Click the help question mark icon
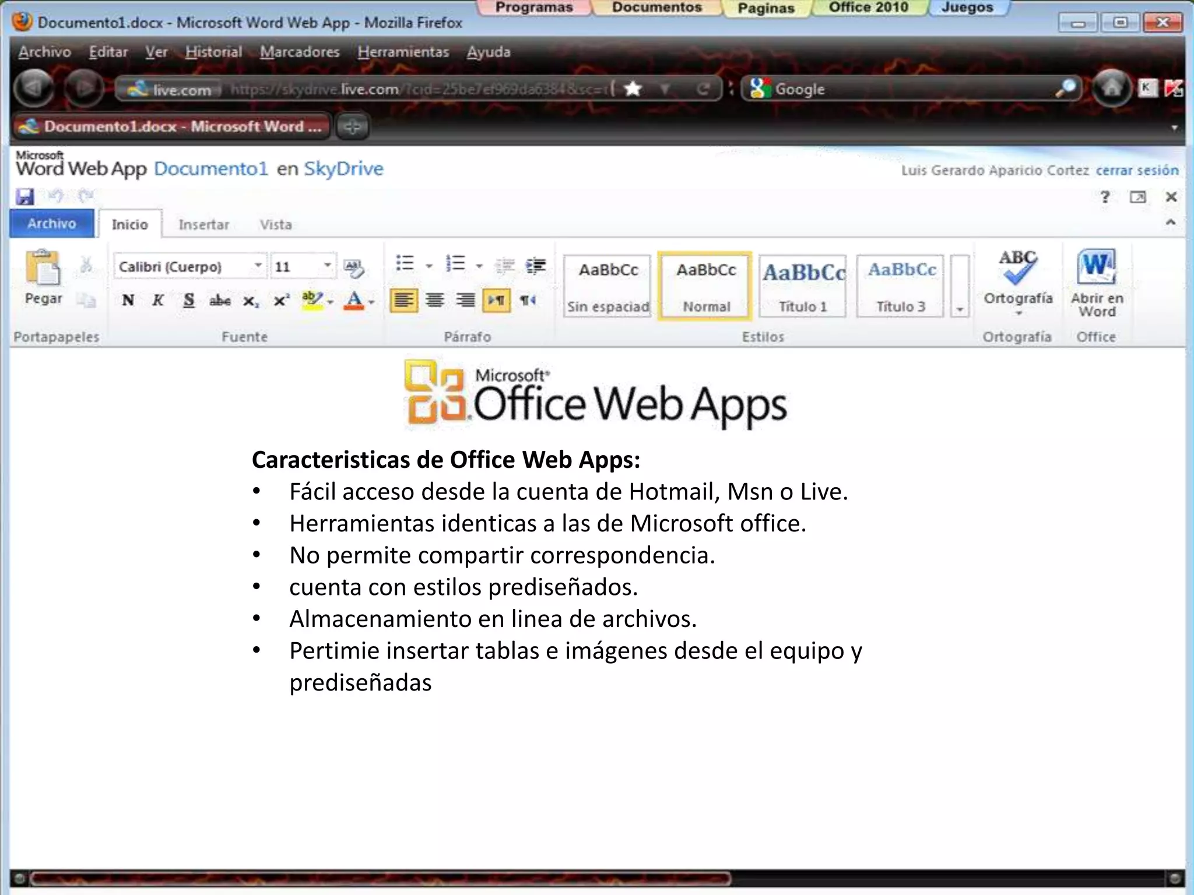 (1104, 197)
